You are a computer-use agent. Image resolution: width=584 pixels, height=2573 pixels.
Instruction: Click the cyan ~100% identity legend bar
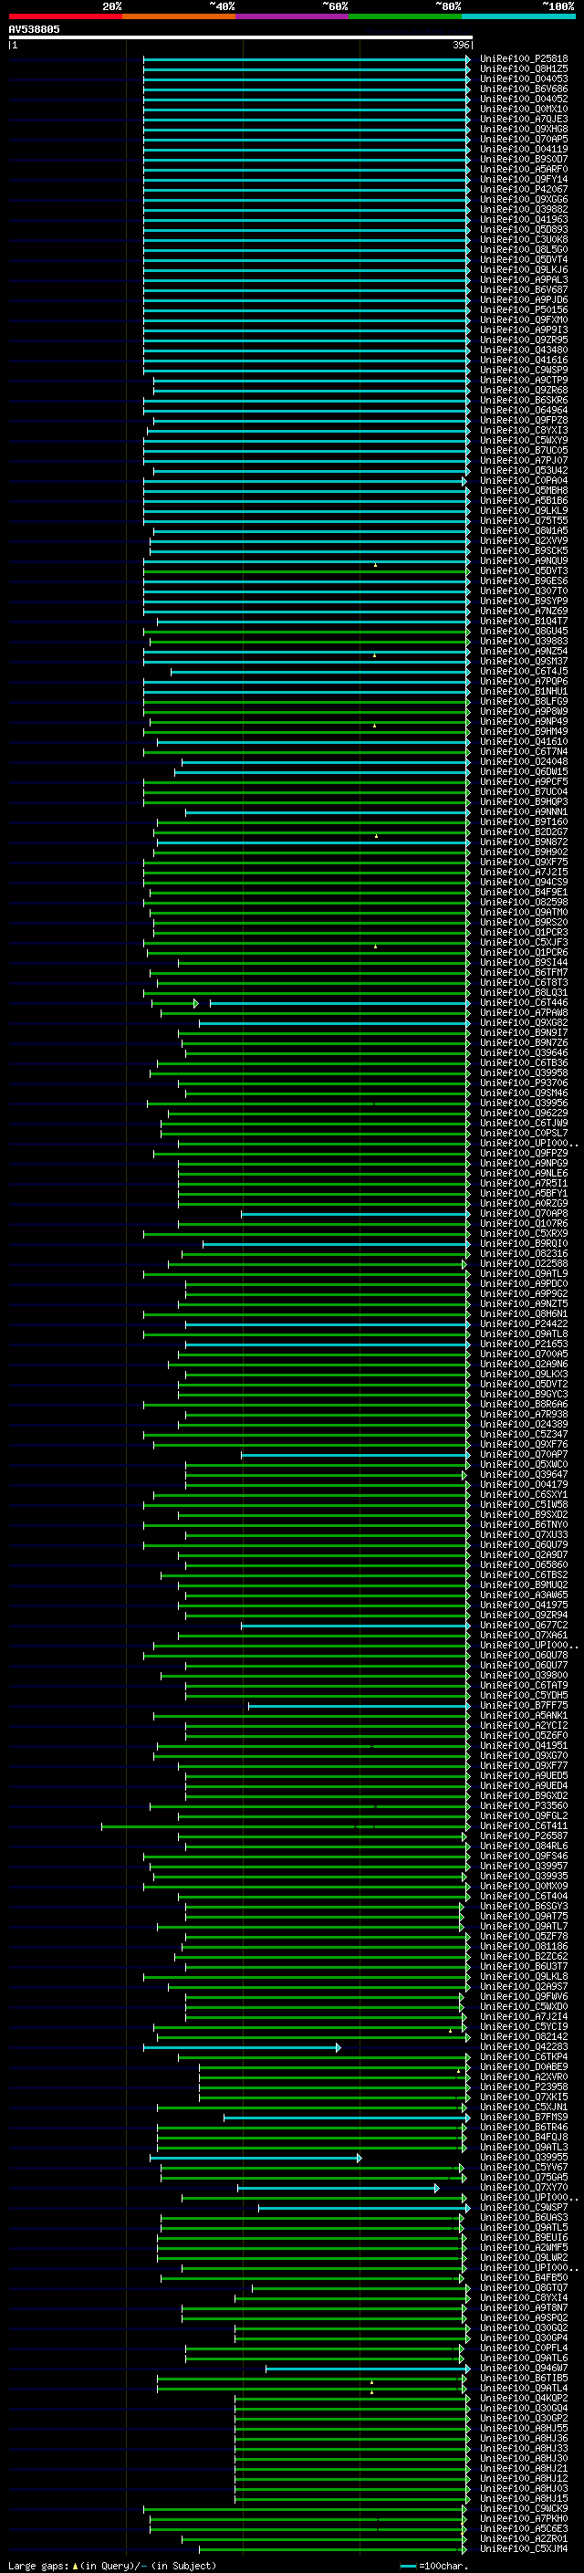(x=518, y=16)
